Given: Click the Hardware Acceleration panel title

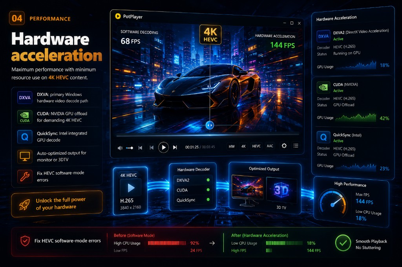Looking at the screenshot, I should coord(336,18).
